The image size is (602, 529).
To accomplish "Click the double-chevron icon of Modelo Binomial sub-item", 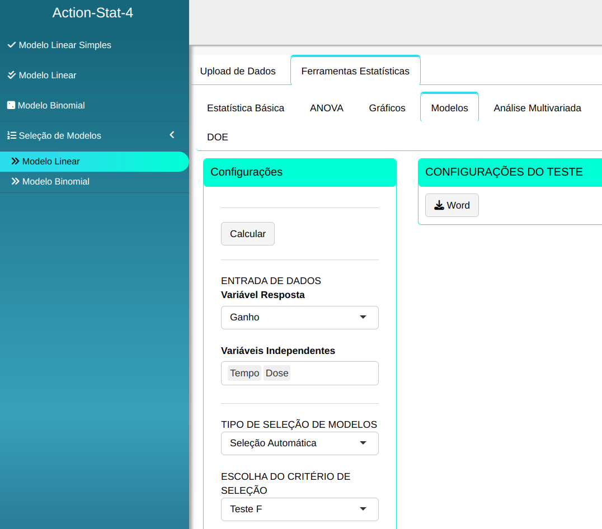I will click(x=15, y=181).
